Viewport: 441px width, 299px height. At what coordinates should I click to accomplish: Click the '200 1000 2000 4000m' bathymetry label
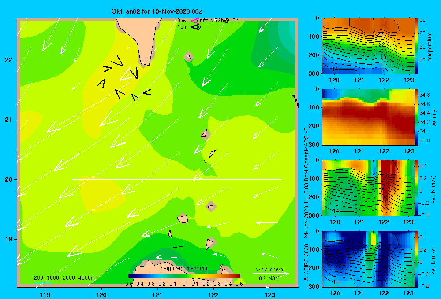coord(64,278)
